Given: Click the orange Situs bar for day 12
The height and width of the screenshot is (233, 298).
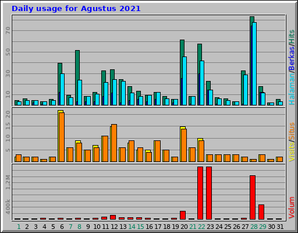Looking at the screenshot, I should point(114,143).
